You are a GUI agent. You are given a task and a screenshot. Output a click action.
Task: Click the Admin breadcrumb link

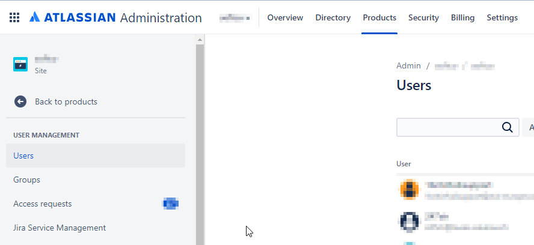point(408,65)
